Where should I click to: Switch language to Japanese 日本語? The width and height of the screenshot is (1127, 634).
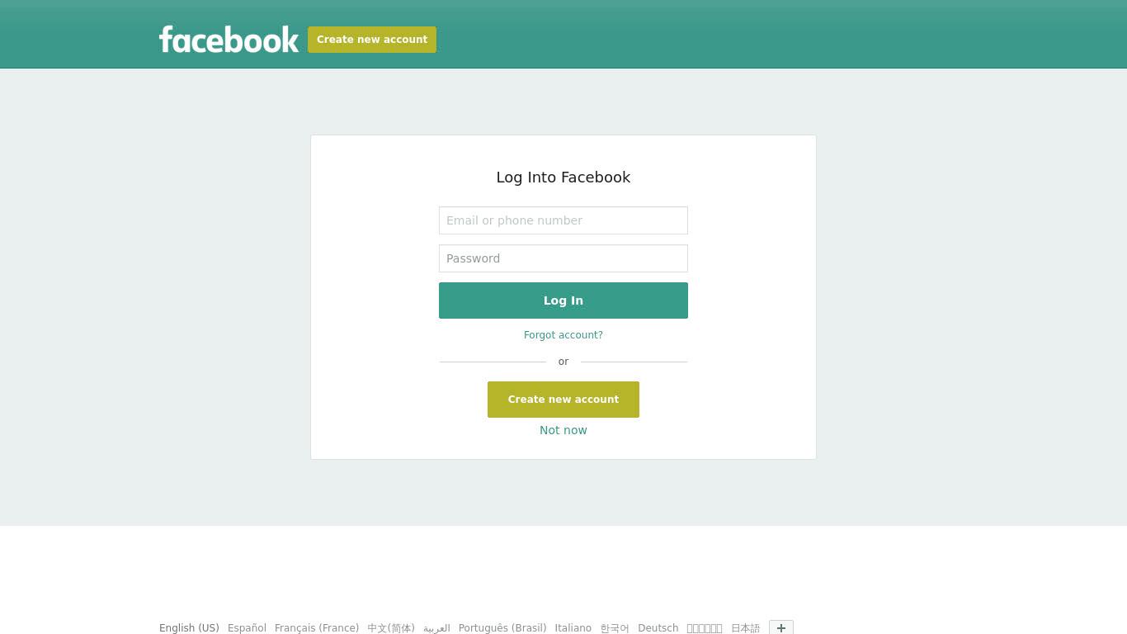pos(745,628)
